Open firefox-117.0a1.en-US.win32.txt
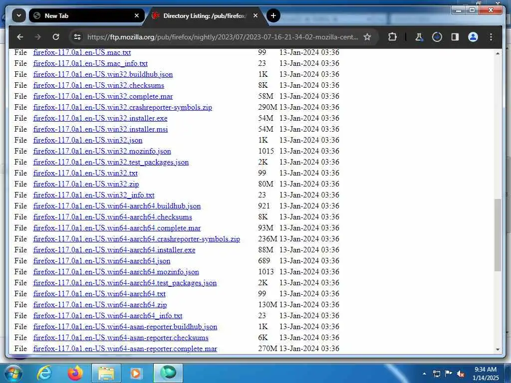 [85, 173]
